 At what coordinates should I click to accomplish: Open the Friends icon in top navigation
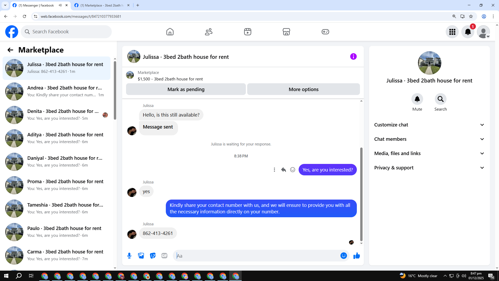[x=209, y=32]
